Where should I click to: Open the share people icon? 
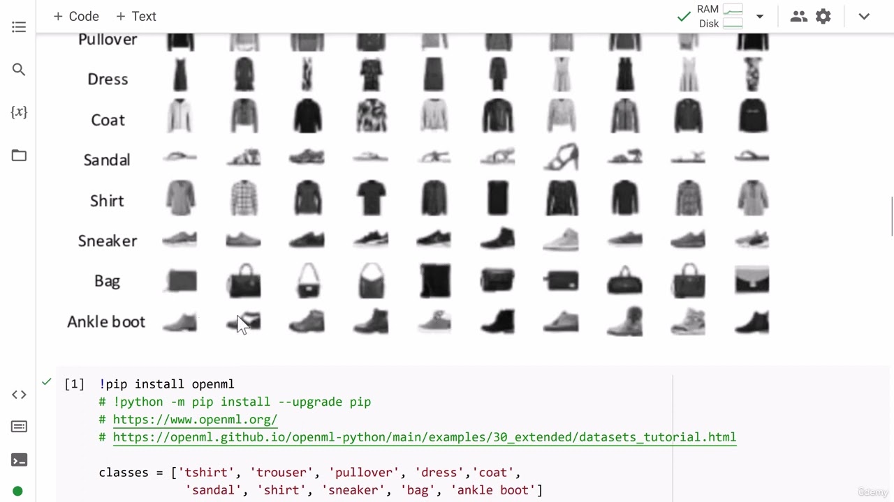click(x=799, y=16)
